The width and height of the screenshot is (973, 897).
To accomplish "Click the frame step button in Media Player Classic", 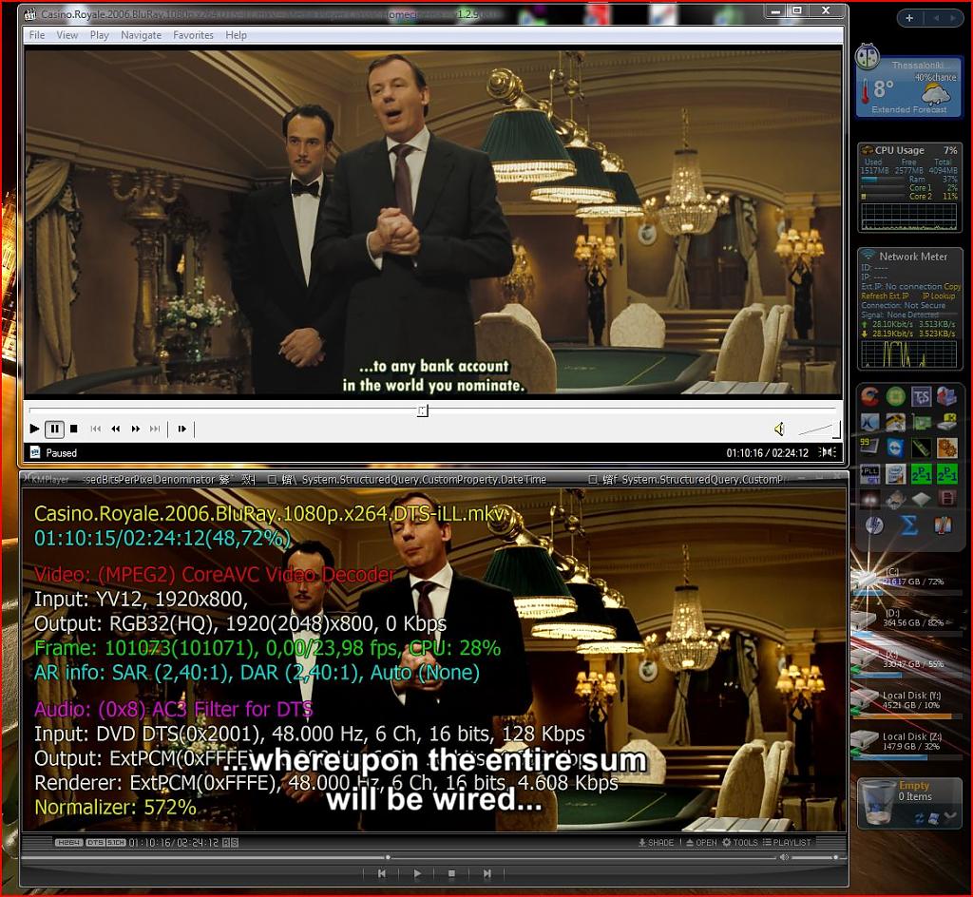I will point(181,429).
